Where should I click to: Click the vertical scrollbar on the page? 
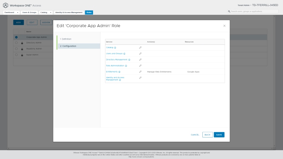(x=275, y=81)
